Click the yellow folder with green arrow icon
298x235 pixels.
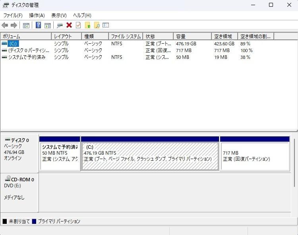click(87, 25)
